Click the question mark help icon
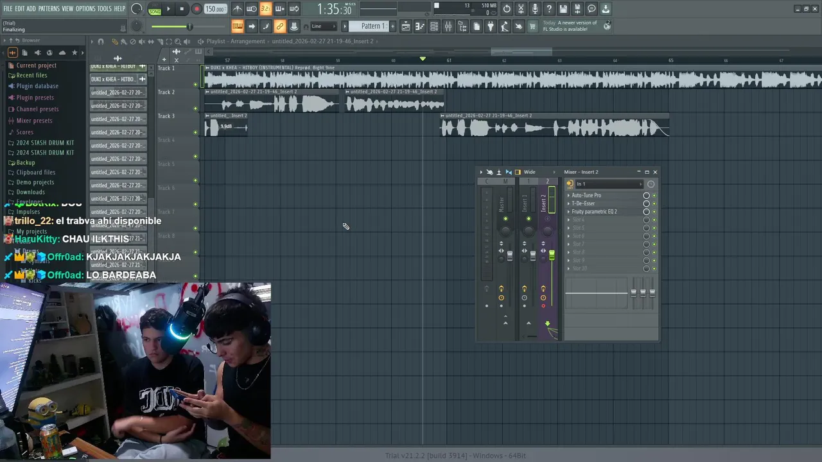822x462 pixels. point(549,9)
